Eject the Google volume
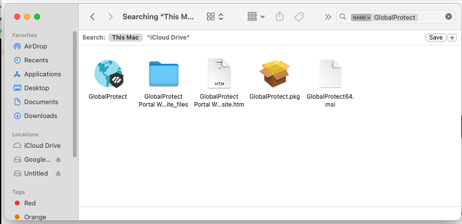462x224 pixels. click(58, 159)
